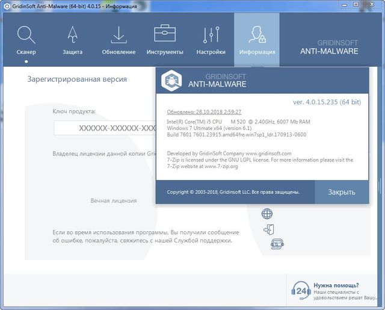Go to Обновление download-arrow section
The width and height of the screenshot is (385, 310).
[x=119, y=40]
